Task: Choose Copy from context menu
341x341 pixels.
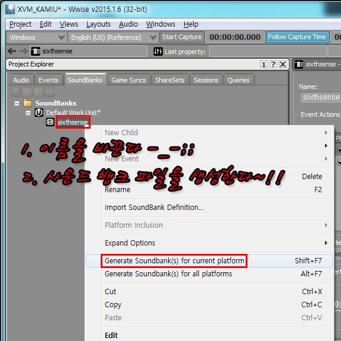Action: click(x=209, y=304)
